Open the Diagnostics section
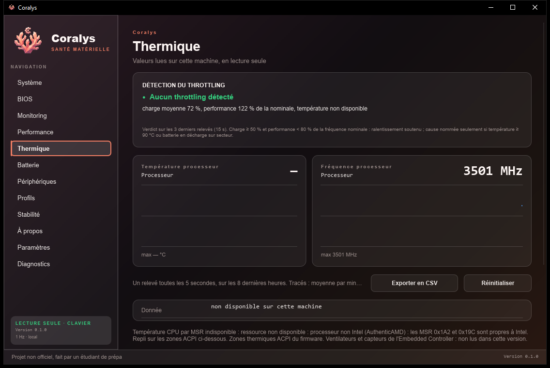The width and height of the screenshot is (550, 368). pos(61,264)
